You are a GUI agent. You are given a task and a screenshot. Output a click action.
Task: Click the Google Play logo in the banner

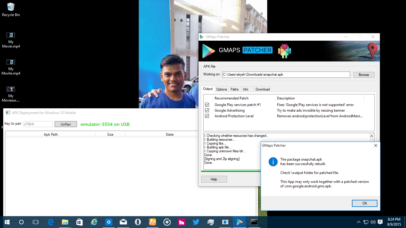tap(209, 51)
